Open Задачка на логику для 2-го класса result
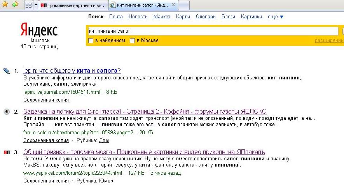The height and width of the screenshot is (186, 344). pos(145,111)
